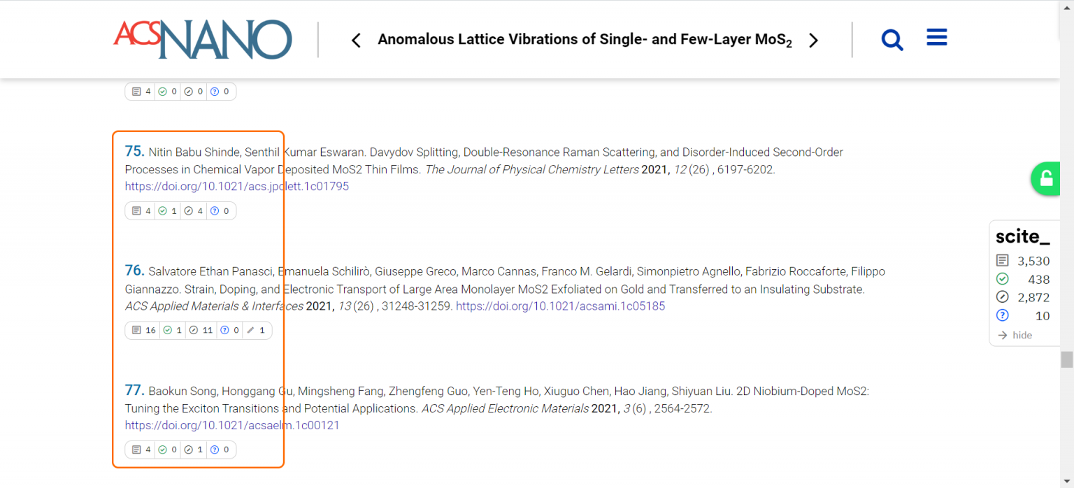Screen dimensions: 1074x488
Task: Click the page vertical scrollbar thumb
Action: pos(1066,359)
